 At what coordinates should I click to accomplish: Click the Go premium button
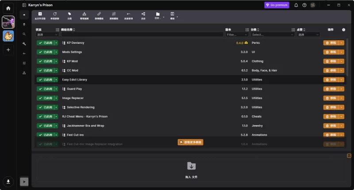tap(277, 5)
